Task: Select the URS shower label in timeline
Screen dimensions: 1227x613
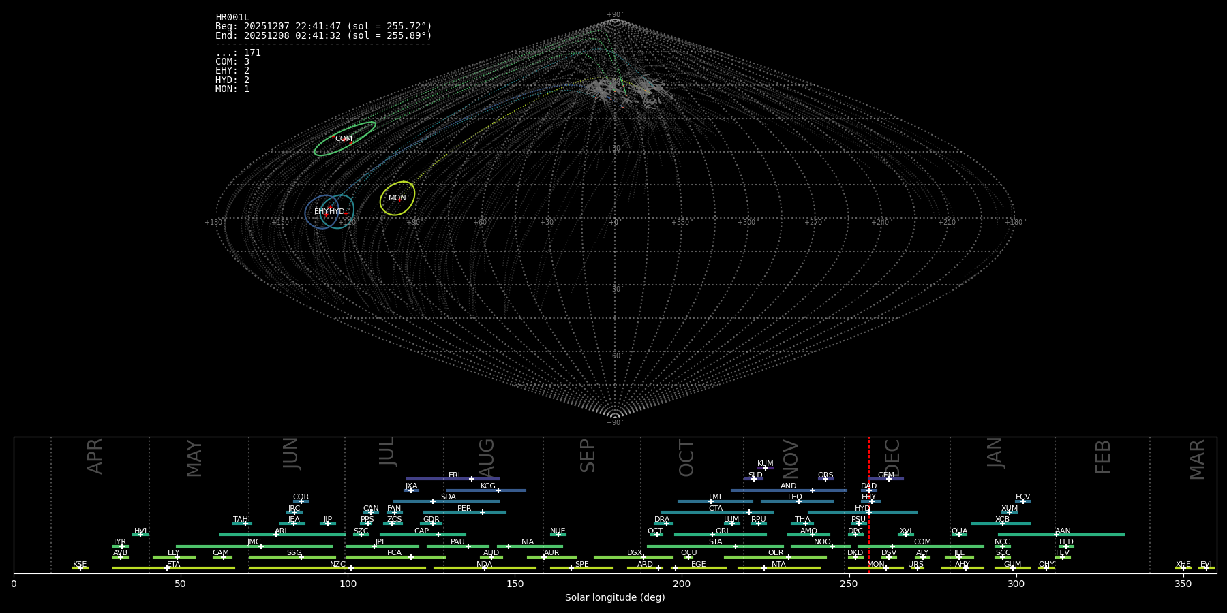Action: tap(915, 565)
